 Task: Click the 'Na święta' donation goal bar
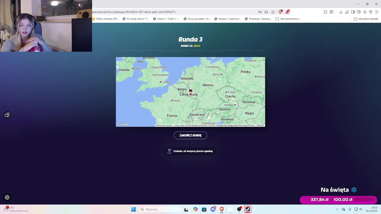point(338,200)
